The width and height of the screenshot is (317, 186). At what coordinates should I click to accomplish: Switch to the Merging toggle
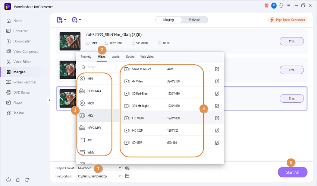click(x=169, y=20)
